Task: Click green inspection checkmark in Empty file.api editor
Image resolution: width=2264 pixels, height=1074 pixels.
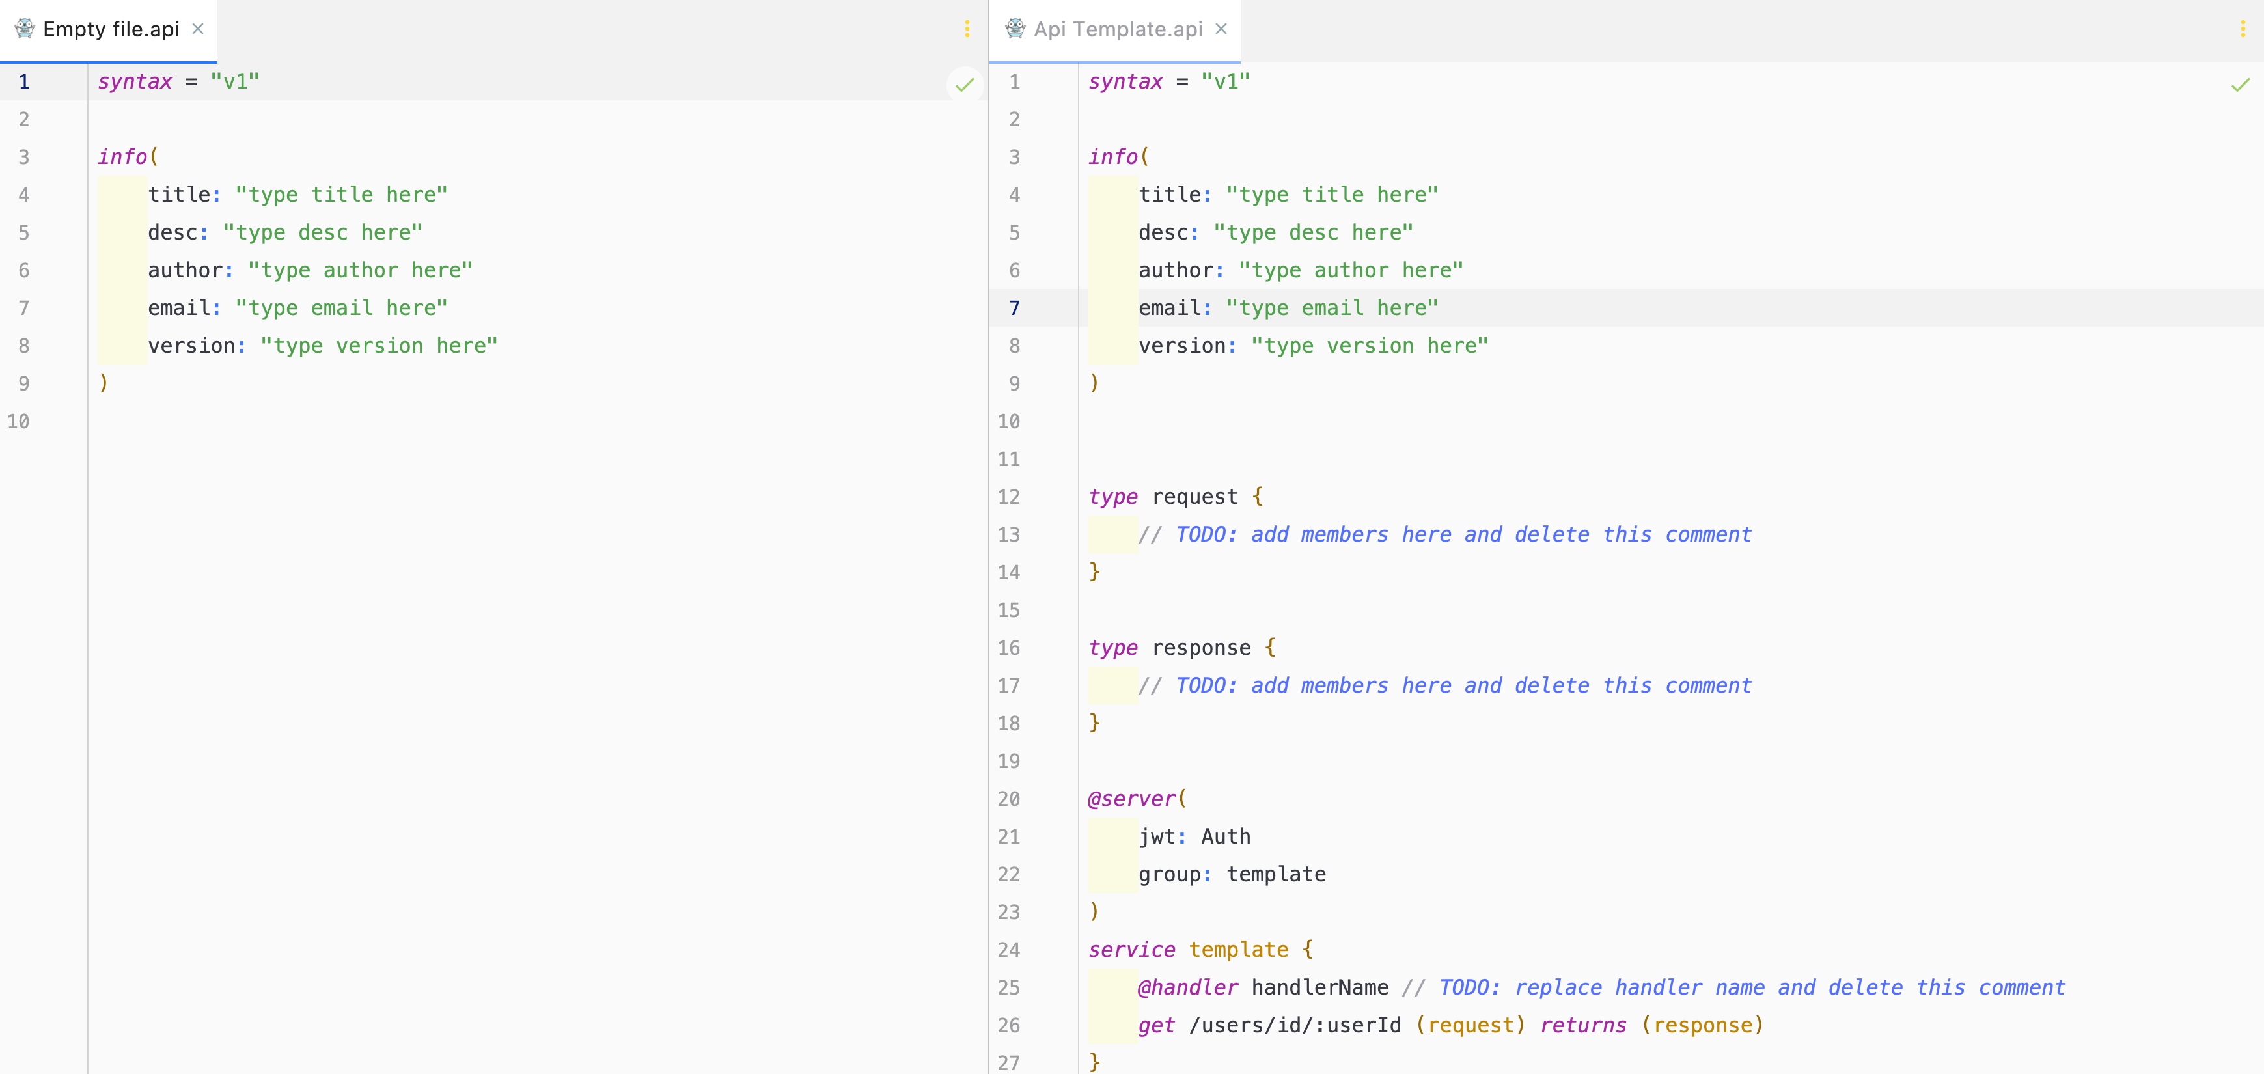Action: pyautogui.click(x=965, y=85)
